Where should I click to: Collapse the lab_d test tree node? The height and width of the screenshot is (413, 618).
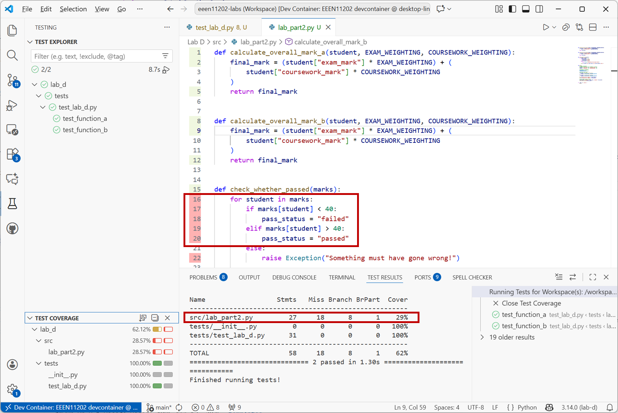34,84
